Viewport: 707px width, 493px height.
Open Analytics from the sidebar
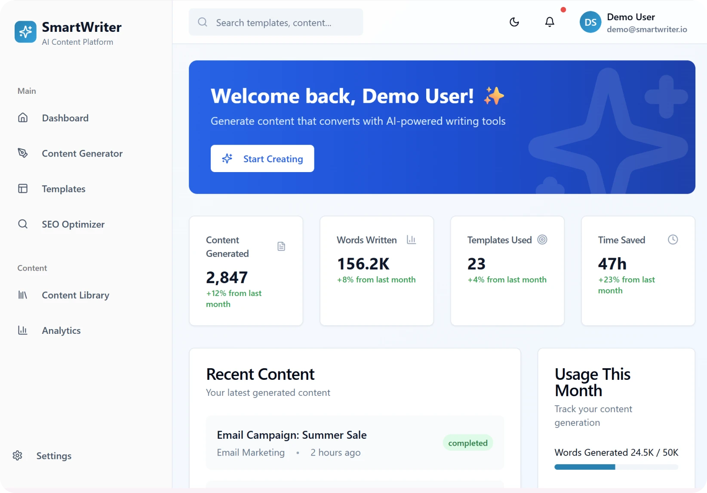coord(61,330)
